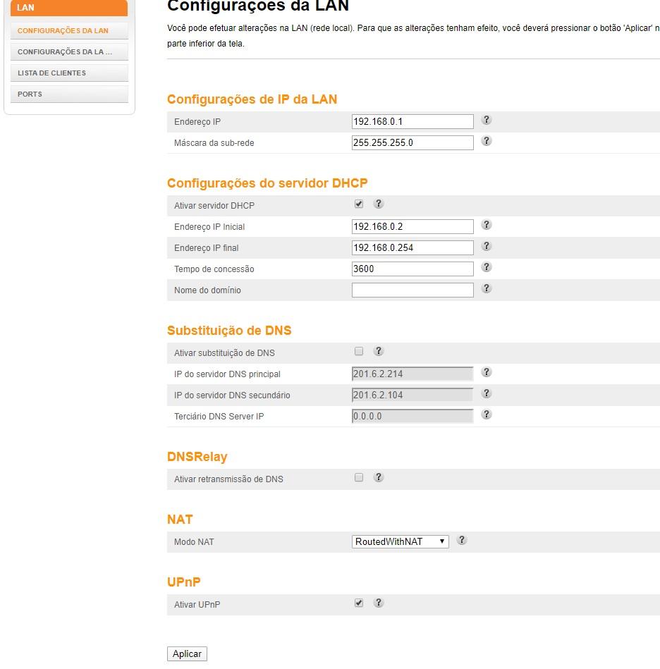Click the 'DNSRelay' heading
This screenshot has width=660, height=669.
point(197,457)
